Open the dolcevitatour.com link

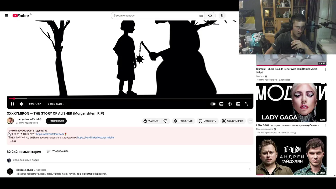(x=50, y=134)
